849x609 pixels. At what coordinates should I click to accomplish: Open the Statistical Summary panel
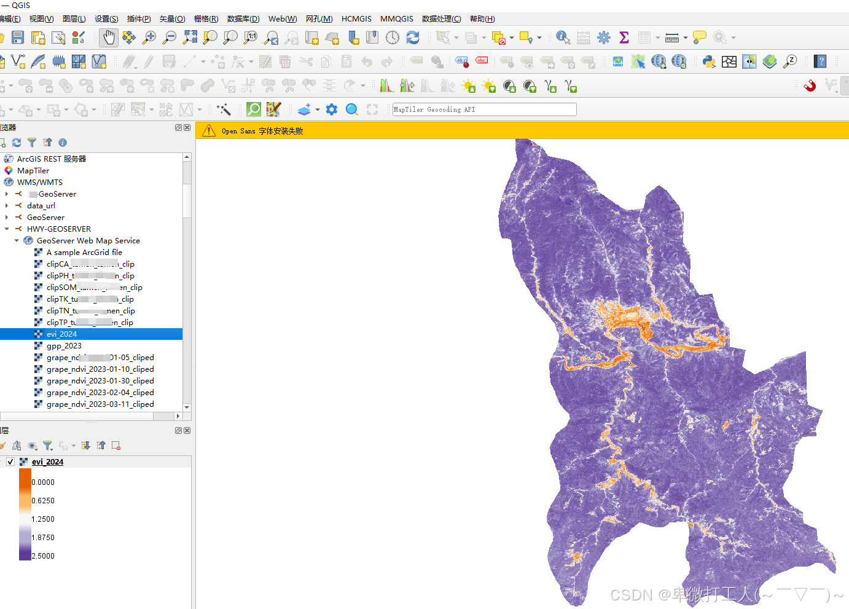[624, 37]
